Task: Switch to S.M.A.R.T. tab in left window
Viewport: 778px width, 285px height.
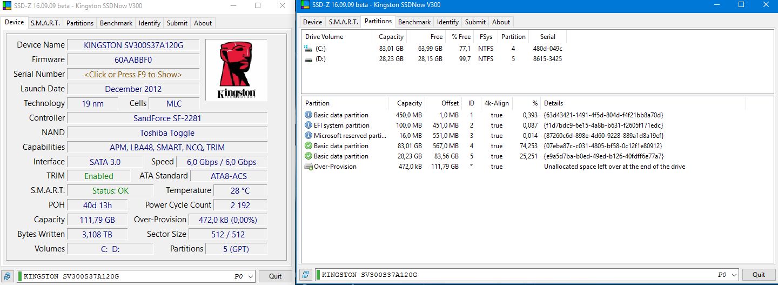Action: (45, 23)
